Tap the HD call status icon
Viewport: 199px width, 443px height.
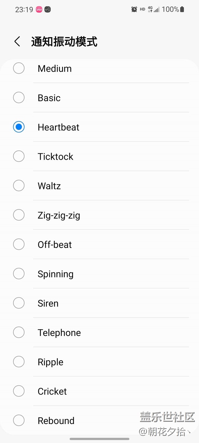[142, 10]
